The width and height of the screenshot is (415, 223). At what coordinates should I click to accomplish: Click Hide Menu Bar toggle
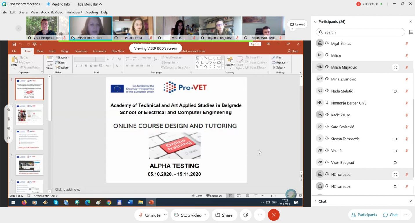coord(89,4)
